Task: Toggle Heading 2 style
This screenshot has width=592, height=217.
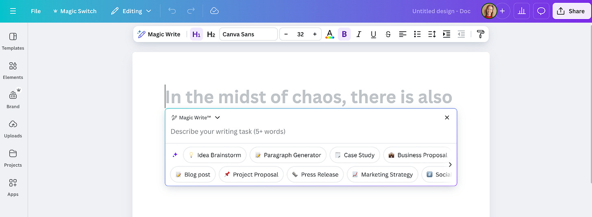Action: [211, 34]
